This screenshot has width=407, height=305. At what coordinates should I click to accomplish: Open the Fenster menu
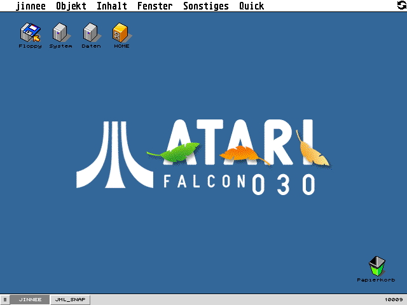pos(155,6)
